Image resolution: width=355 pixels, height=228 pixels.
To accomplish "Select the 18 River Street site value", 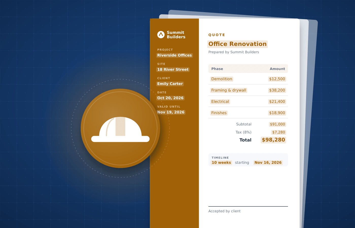I will click(x=173, y=69).
